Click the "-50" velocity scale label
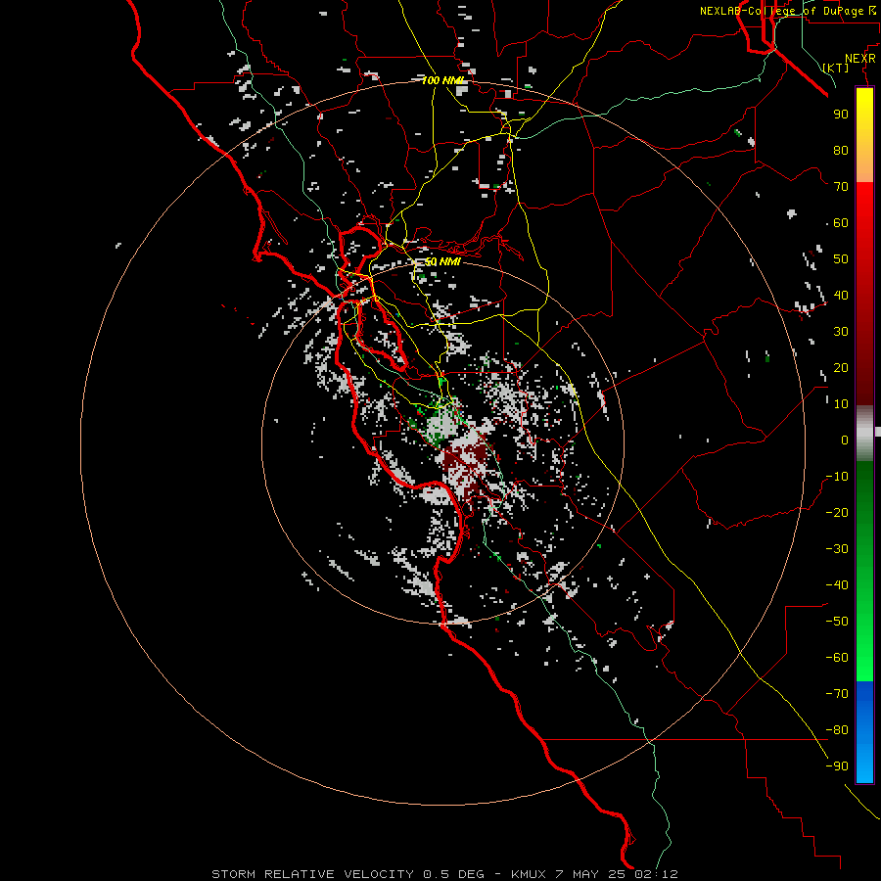This screenshot has height=881, width=881. click(x=837, y=622)
